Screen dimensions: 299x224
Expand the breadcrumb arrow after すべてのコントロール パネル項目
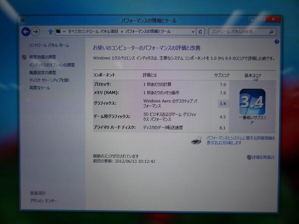(122, 32)
